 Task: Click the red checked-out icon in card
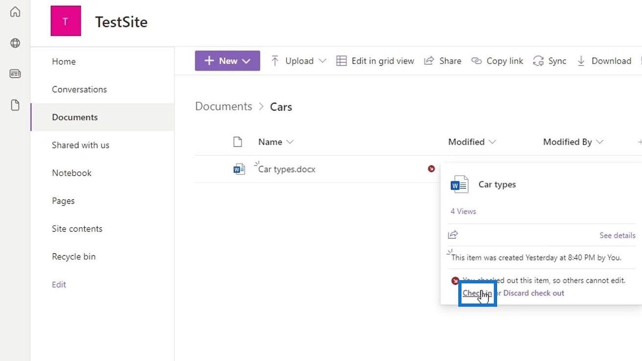coord(455,281)
